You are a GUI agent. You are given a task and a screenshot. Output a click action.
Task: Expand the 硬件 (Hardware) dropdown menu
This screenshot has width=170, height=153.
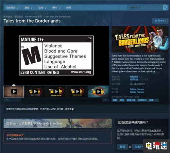(56, 8)
